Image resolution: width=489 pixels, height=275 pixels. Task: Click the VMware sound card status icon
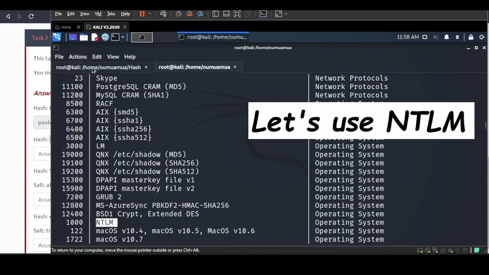450,251
